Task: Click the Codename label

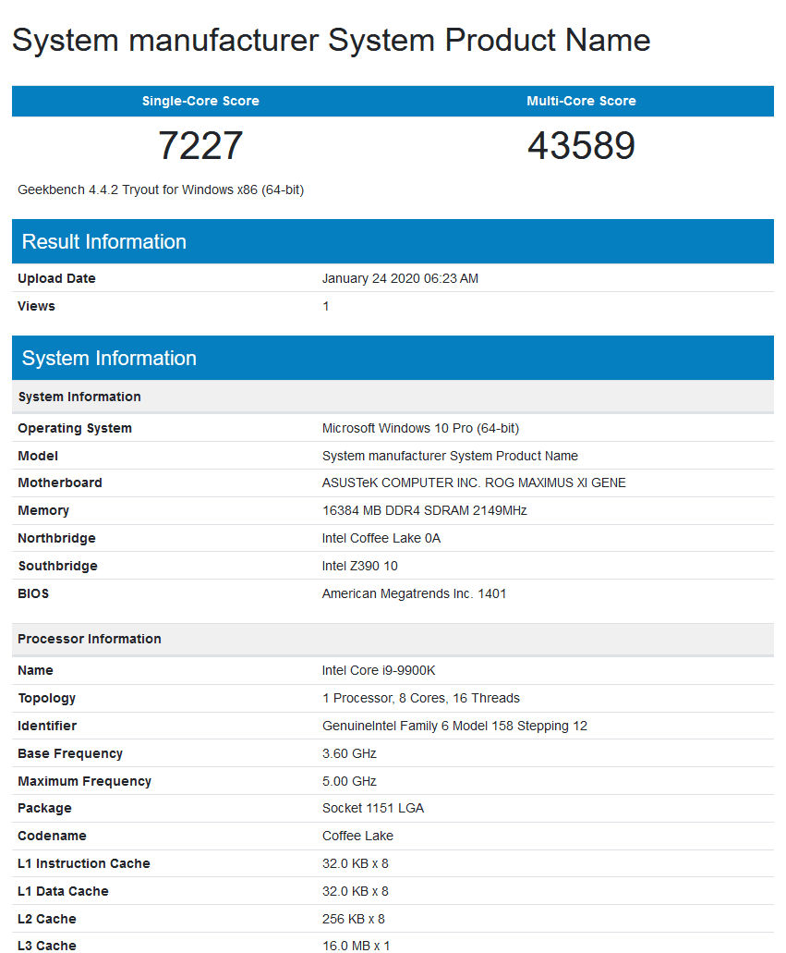Action: [52, 836]
